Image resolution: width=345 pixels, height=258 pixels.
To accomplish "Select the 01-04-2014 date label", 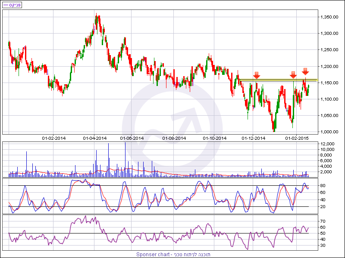I will (x=95, y=138).
